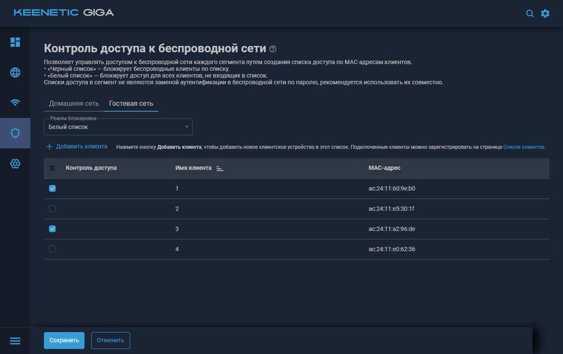Open the search icon in header

coord(530,14)
